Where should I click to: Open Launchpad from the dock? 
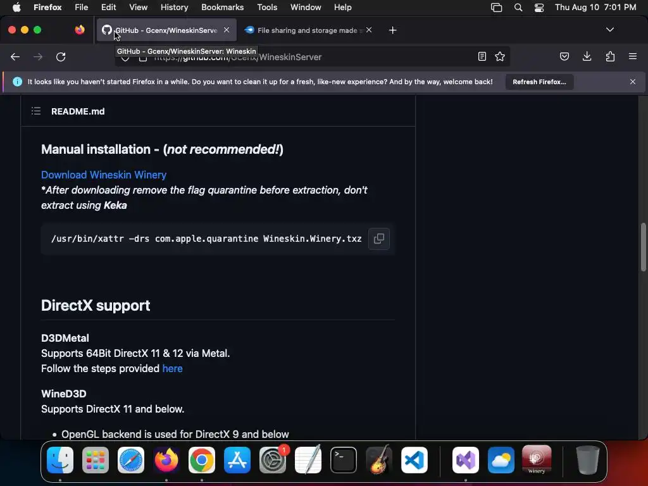96,460
